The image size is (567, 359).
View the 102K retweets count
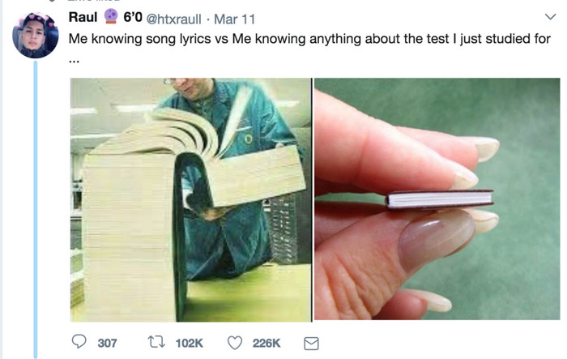189,343
